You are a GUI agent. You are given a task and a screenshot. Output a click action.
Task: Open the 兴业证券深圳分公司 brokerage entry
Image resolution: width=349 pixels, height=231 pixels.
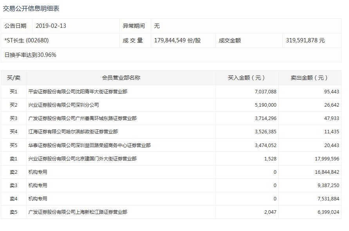coord(64,105)
